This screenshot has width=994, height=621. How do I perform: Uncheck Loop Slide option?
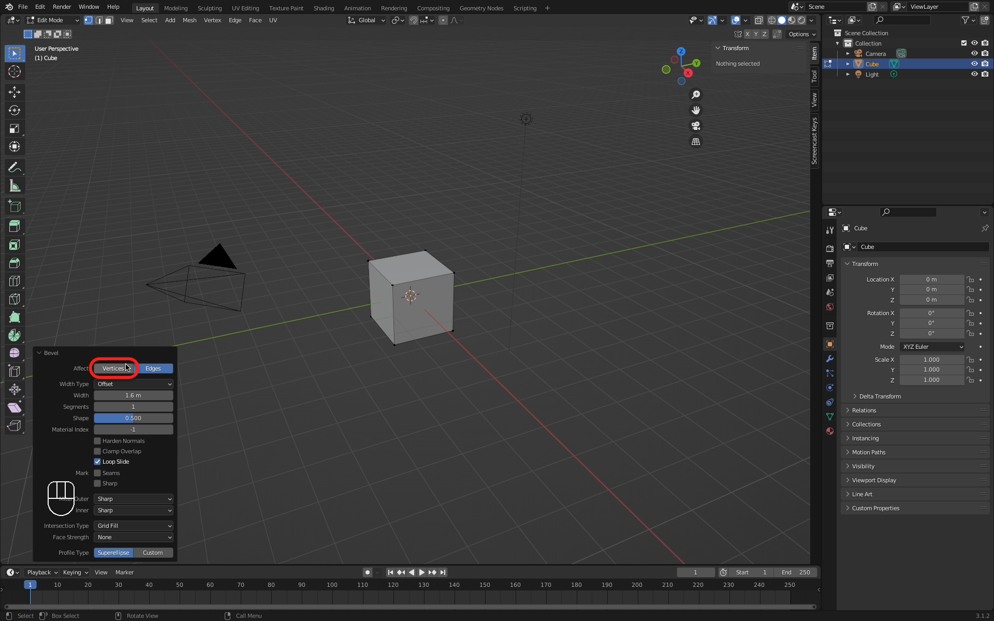pyautogui.click(x=97, y=462)
